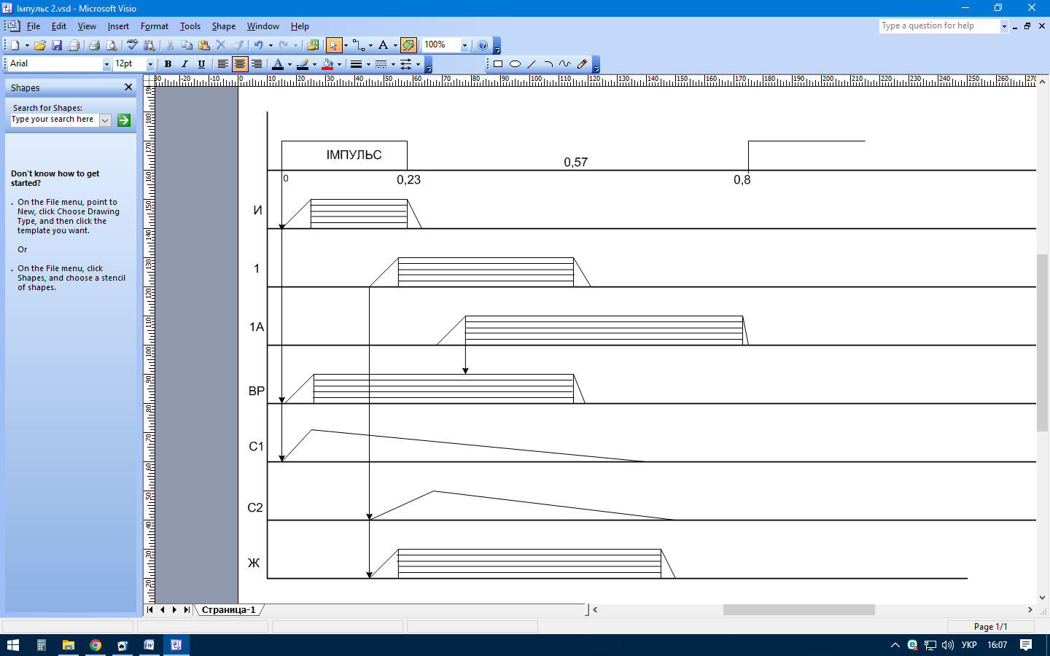This screenshot has width=1050, height=656.
Task: Open the File menu
Action: pyautogui.click(x=34, y=26)
